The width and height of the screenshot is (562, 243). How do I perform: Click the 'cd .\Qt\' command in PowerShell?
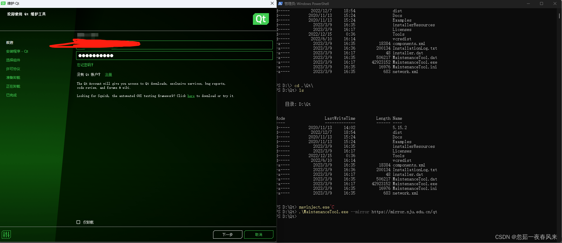304,86
